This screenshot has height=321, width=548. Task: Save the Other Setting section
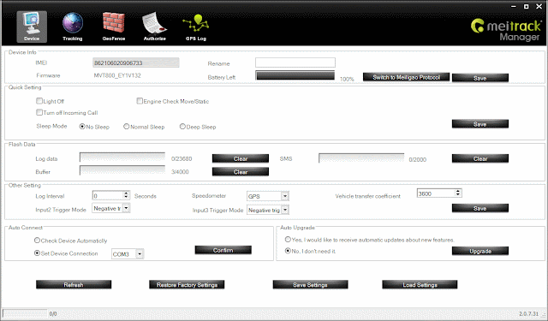coord(479,209)
